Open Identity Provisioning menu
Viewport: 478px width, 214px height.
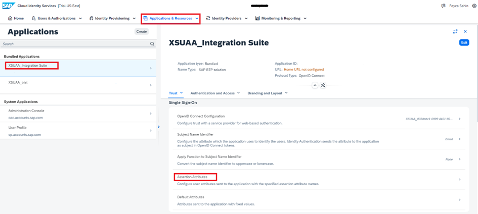[112, 18]
